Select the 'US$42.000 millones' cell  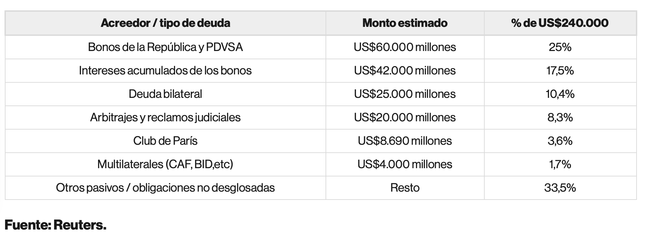(405, 70)
